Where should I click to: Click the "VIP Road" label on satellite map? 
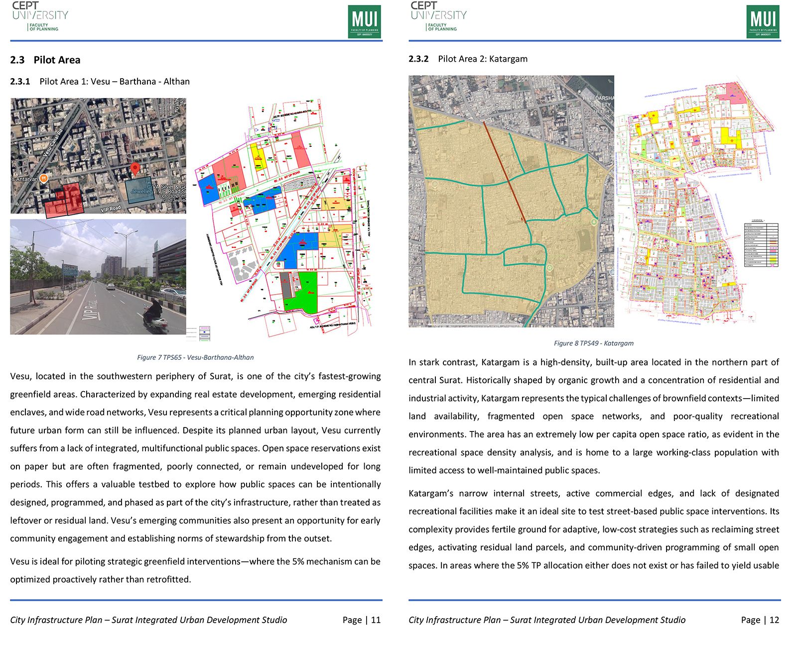(x=111, y=209)
